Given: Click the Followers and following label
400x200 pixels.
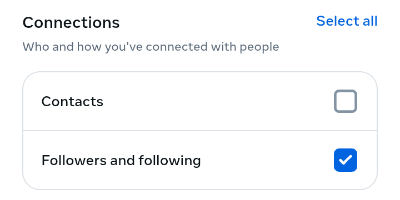Looking at the screenshot, I should pyautogui.click(x=121, y=160).
